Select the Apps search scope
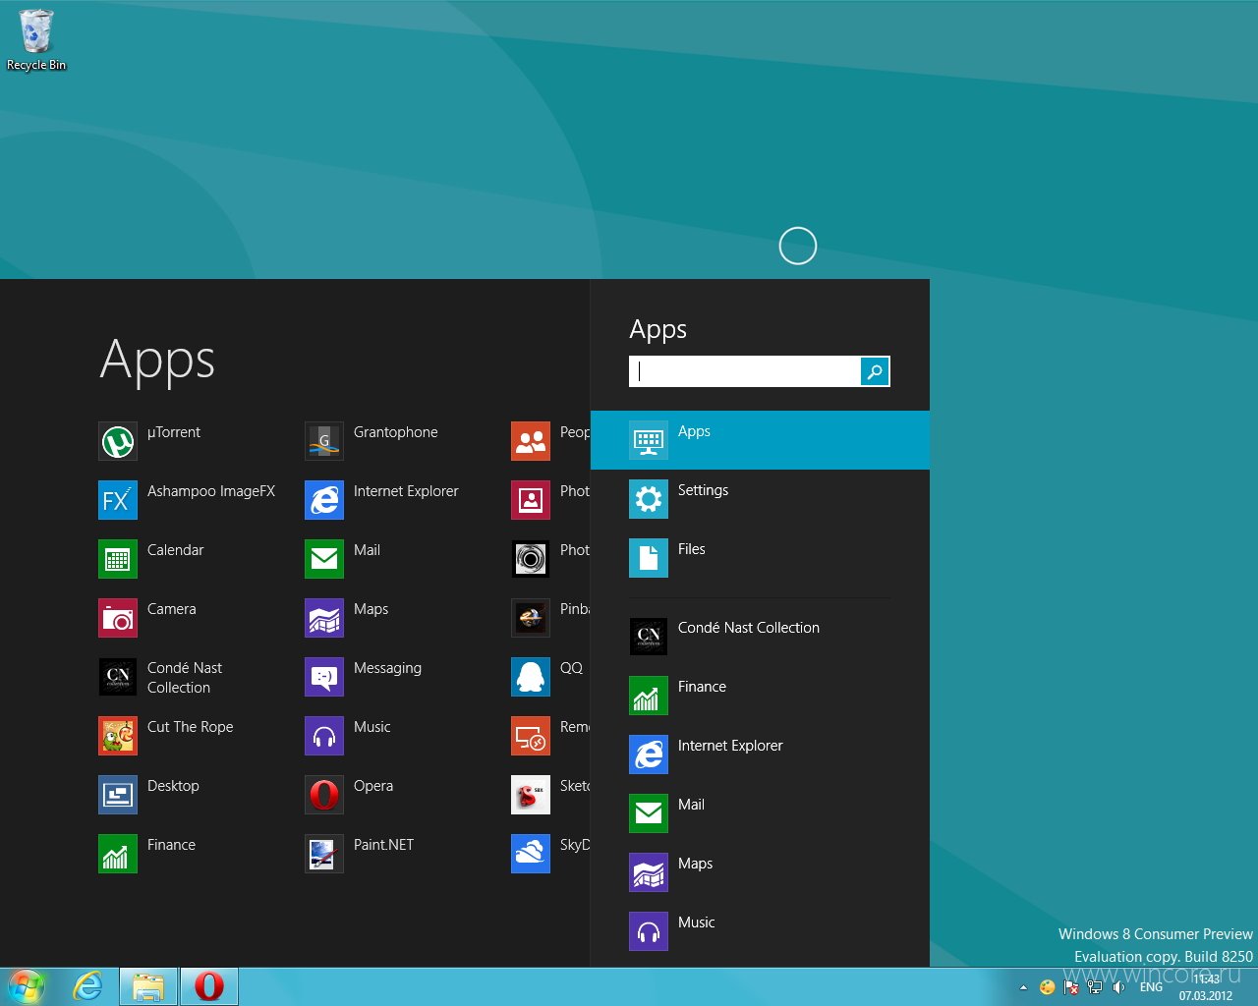Viewport: 1258px width, 1006px height. click(x=760, y=440)
